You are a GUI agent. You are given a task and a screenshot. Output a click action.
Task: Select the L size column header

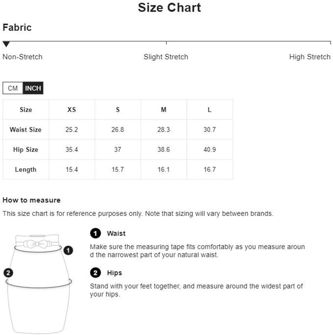coord(210,110)
